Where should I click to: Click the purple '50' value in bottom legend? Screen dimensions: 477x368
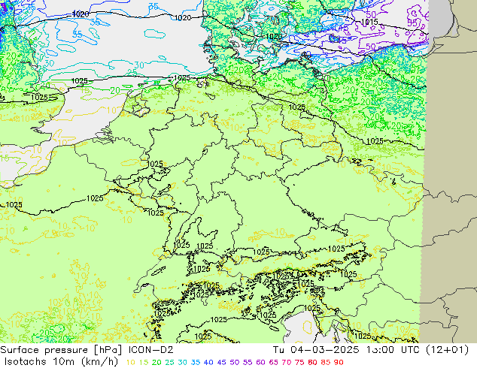[235, 362]
